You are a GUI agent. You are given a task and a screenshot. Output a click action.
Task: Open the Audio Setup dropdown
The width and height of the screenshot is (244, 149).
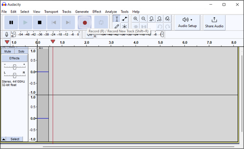(188, 22)
